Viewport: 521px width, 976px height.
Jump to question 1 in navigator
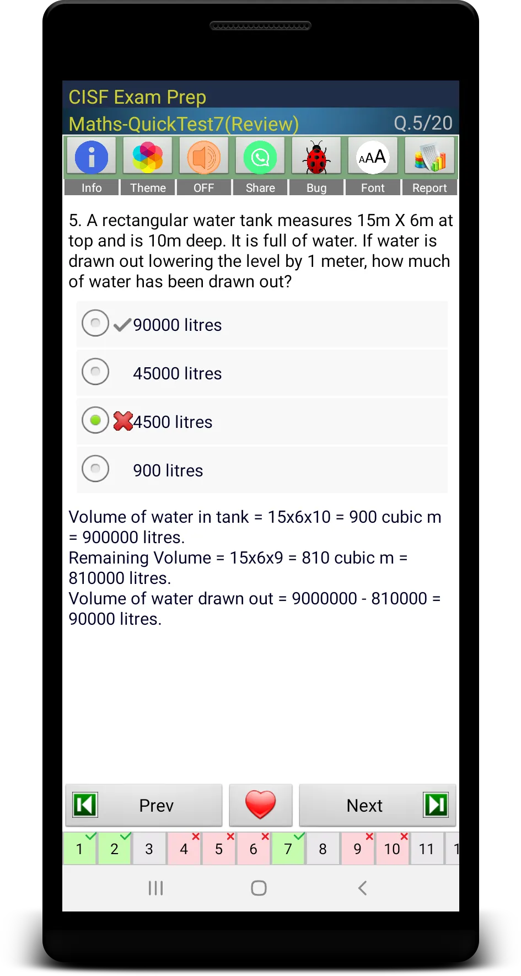pos(80,849)
